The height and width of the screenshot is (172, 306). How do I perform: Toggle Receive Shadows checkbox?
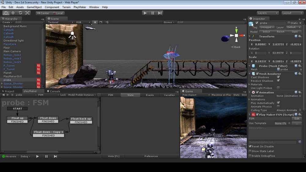[278, 80]
